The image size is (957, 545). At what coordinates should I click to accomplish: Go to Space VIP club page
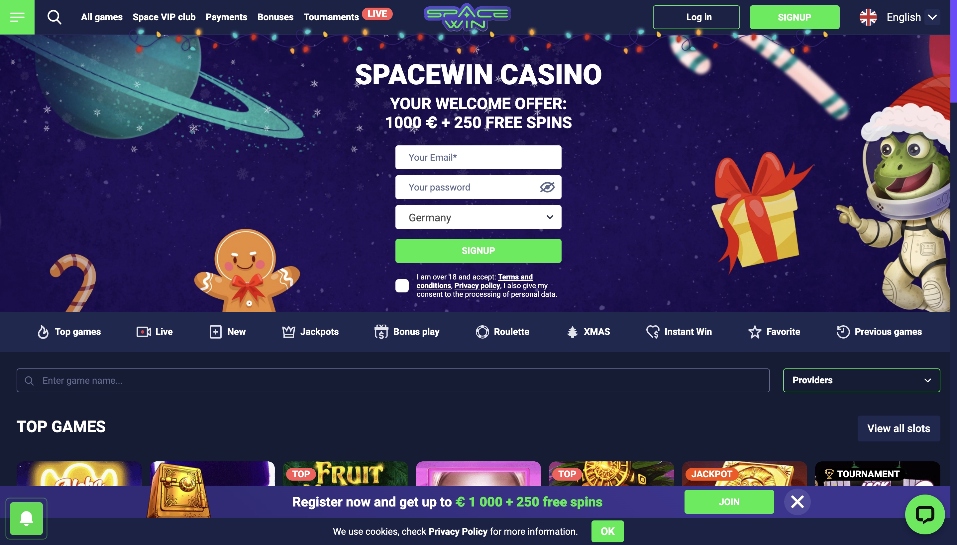pyautogui.click(x=164, y=17)
